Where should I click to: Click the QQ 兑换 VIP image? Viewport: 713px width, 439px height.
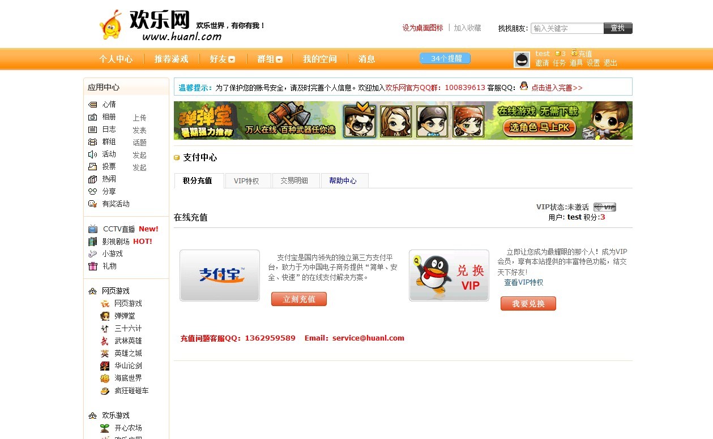point(449,276)
